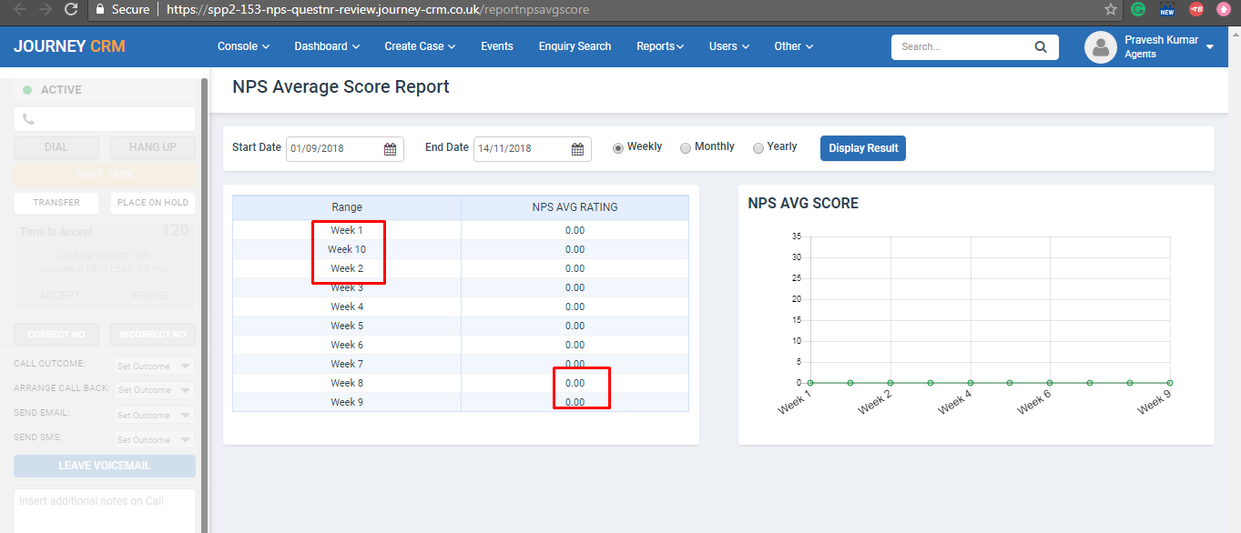
Task: Open End Date calendar picker icon
Action: [x=577, y=149]
